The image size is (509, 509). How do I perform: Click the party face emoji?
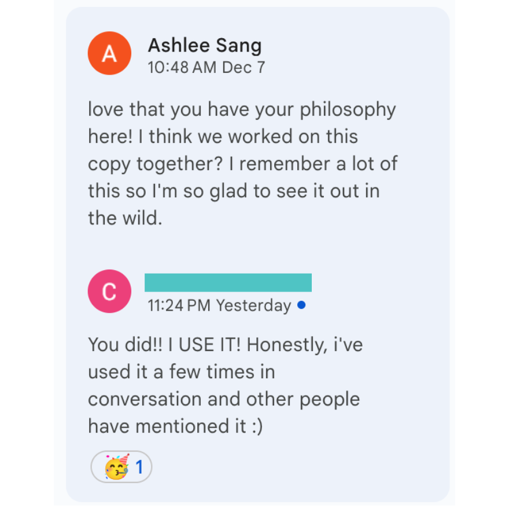(117, 467)
